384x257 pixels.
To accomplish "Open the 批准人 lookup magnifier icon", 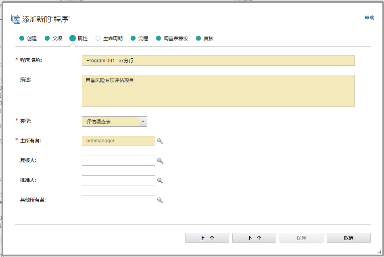I will pos(160,180).
